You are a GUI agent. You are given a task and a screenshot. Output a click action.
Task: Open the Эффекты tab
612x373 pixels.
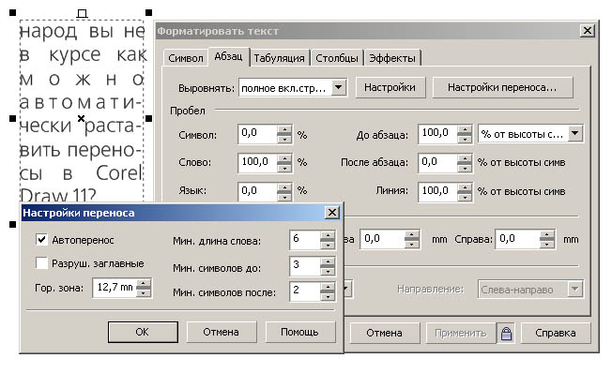tap(392, 58)
